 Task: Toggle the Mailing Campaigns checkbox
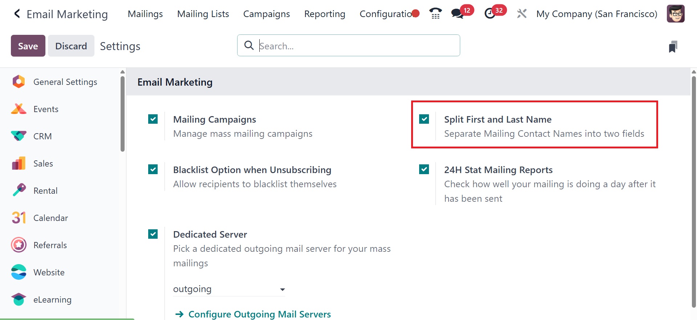click(x=153, y=119)
